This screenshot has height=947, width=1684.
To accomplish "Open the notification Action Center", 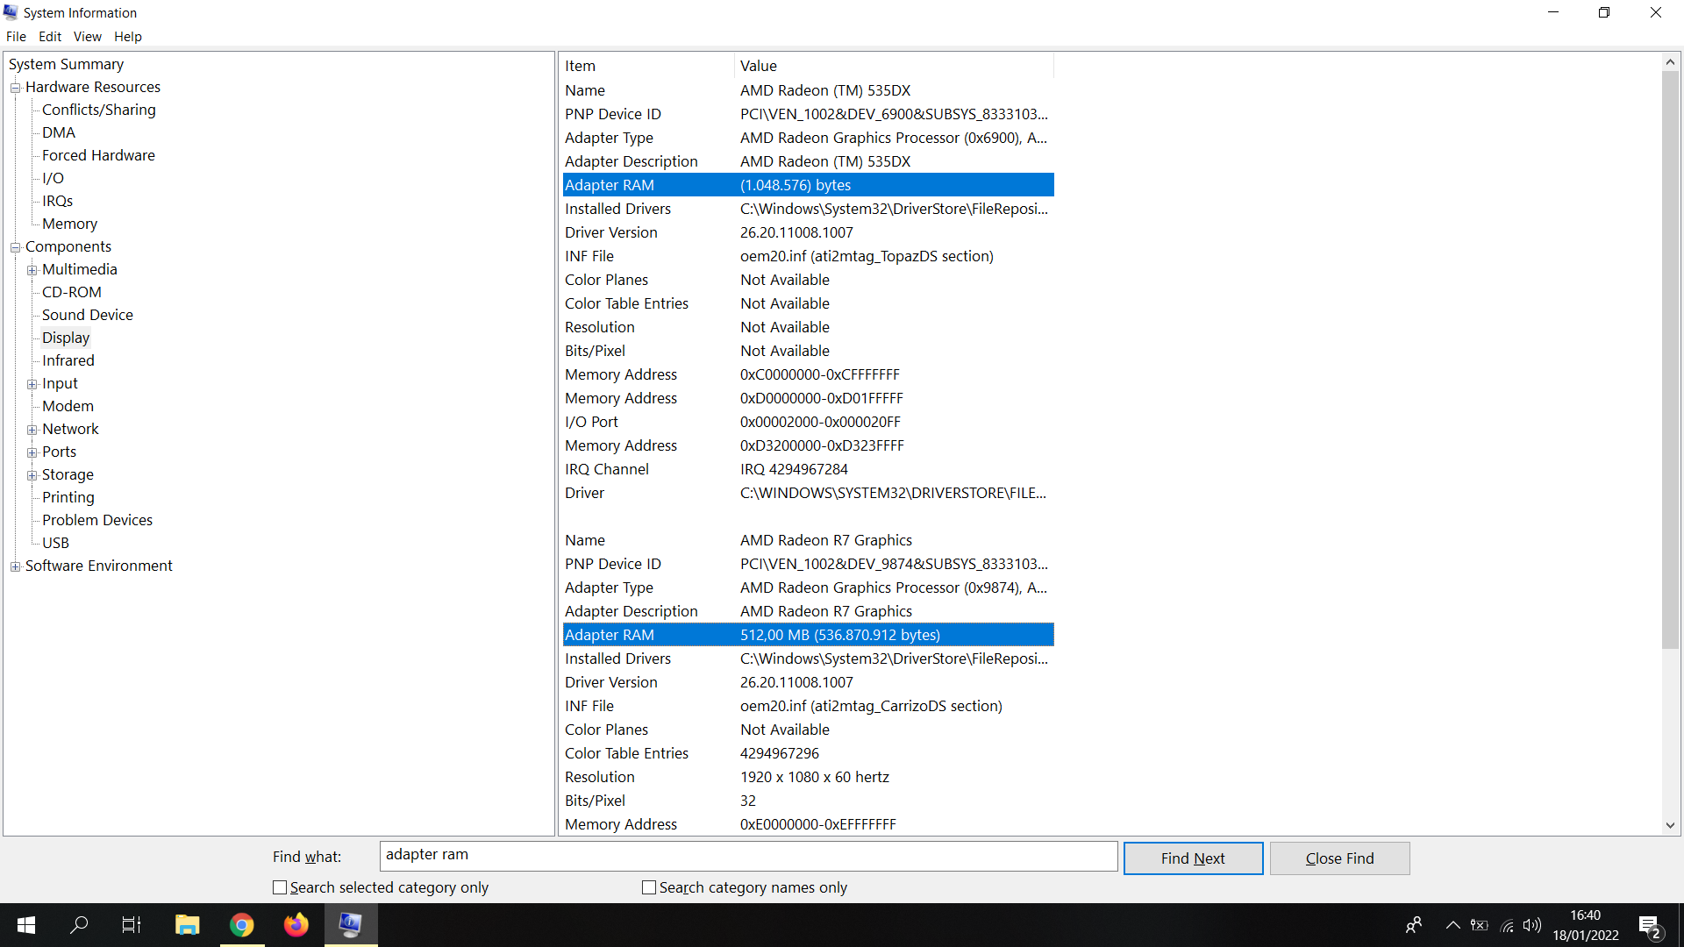I will pyautogui.click(x=1650, y=926).
